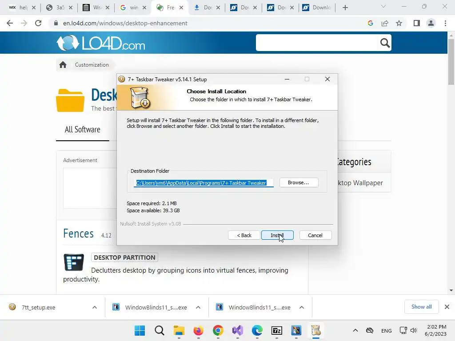Open the Chrome profile avatar
455x341 pixels.
pos(431,23)
